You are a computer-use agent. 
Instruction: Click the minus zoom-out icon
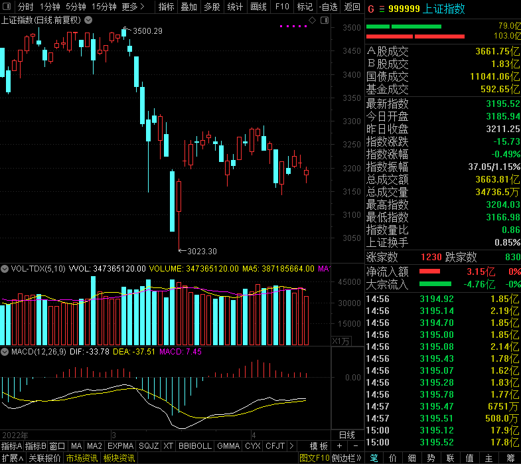355,445
